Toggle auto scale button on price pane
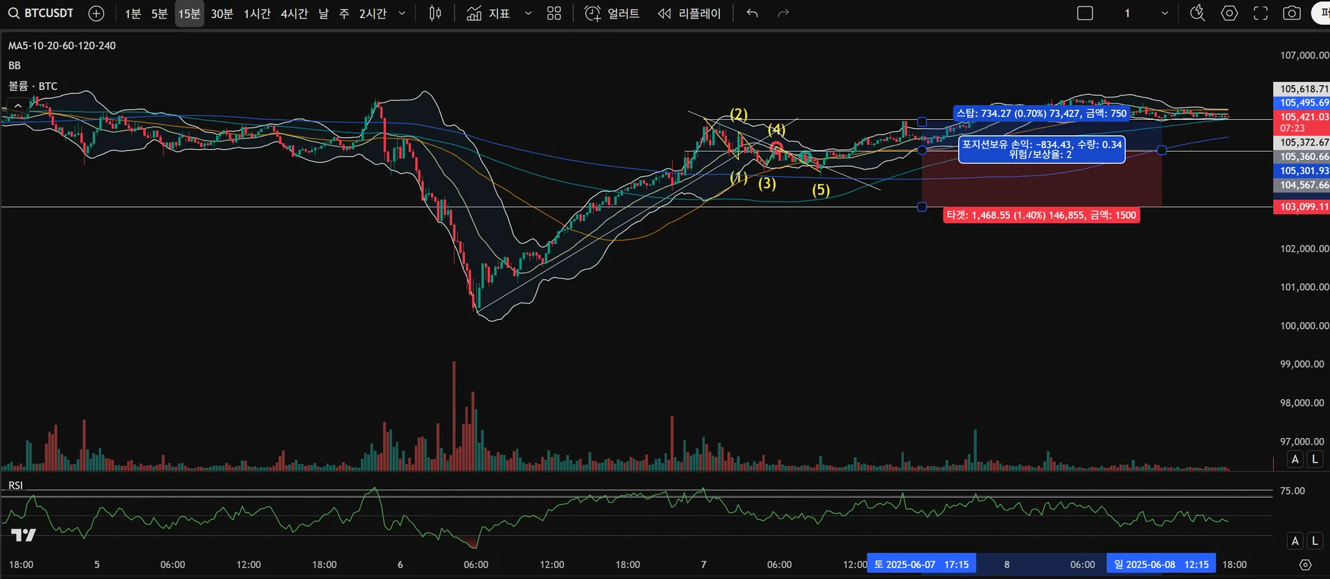 click(1295, 459)
